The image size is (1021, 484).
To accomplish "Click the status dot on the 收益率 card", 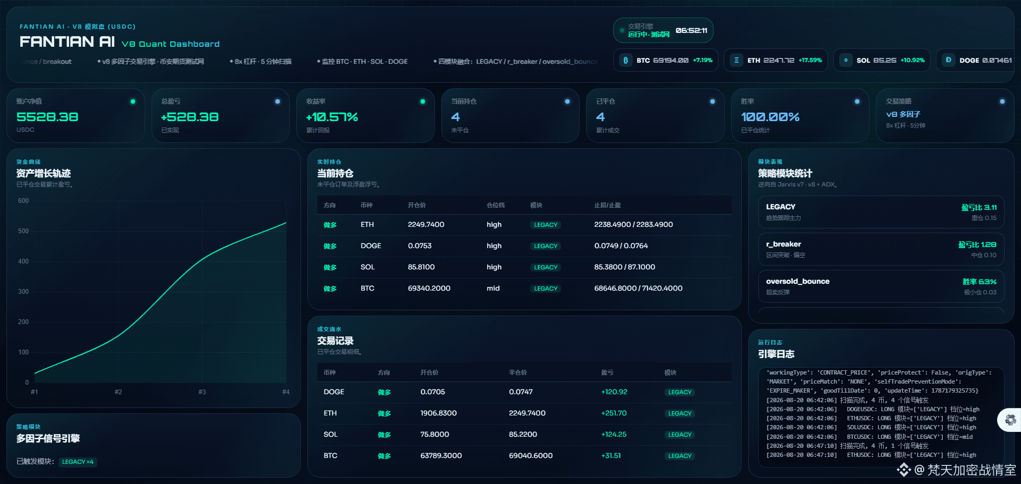I will click(423, 101).
